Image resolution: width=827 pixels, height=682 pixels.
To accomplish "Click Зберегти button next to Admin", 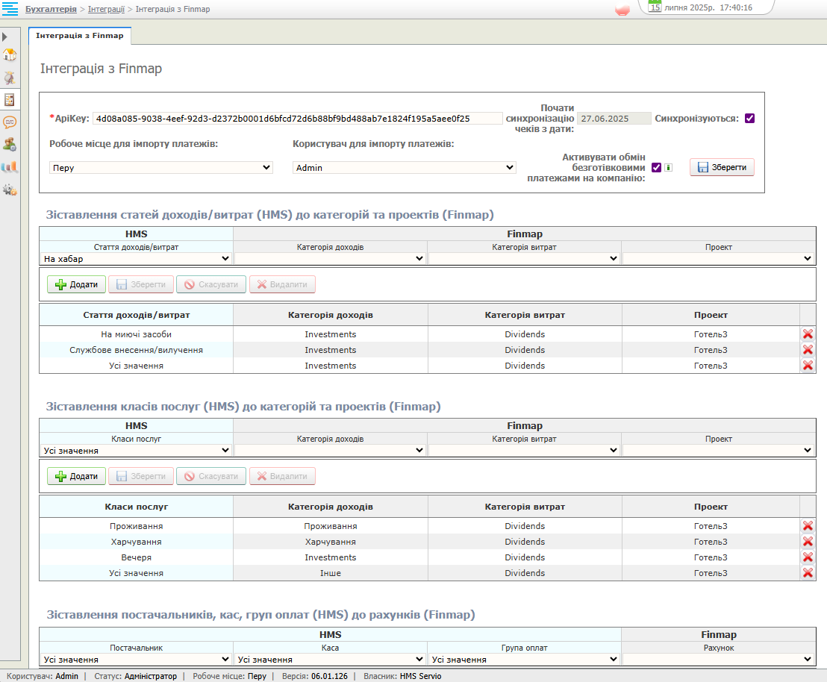I will tap(721, 168).
